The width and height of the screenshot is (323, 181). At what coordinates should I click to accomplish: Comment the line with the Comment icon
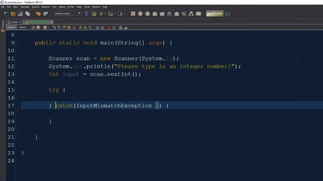point(121,27)
